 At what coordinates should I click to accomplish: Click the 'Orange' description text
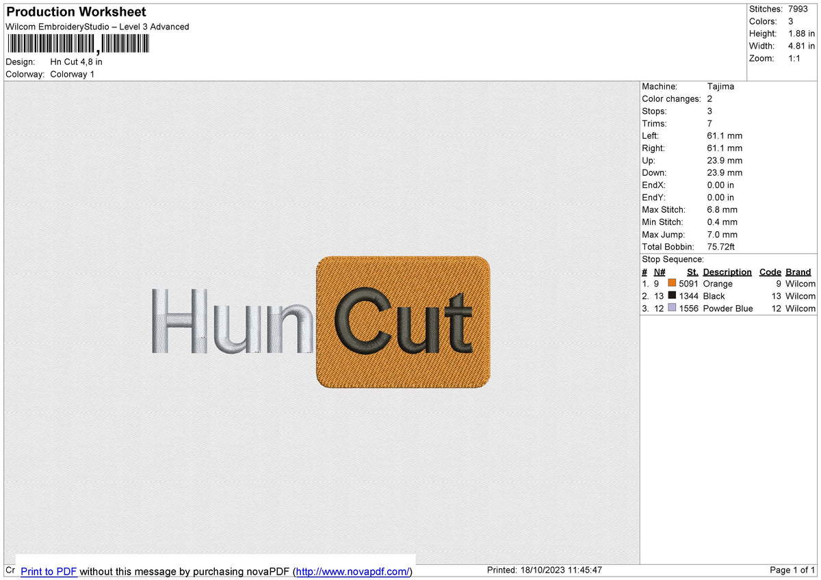718,283
